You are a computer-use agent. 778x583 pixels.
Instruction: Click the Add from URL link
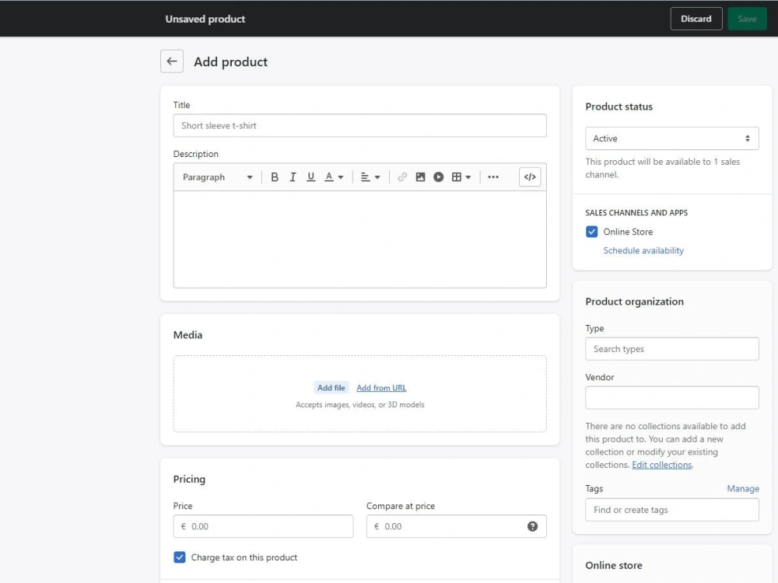coord(381,388)
